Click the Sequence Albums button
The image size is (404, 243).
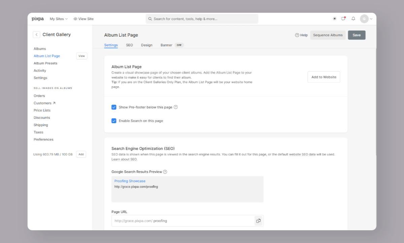tap(328, 35)
